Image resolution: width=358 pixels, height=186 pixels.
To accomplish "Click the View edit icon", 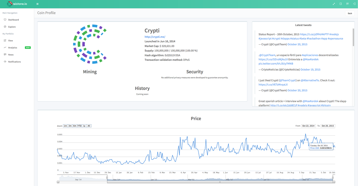I will tap(5, 41).
